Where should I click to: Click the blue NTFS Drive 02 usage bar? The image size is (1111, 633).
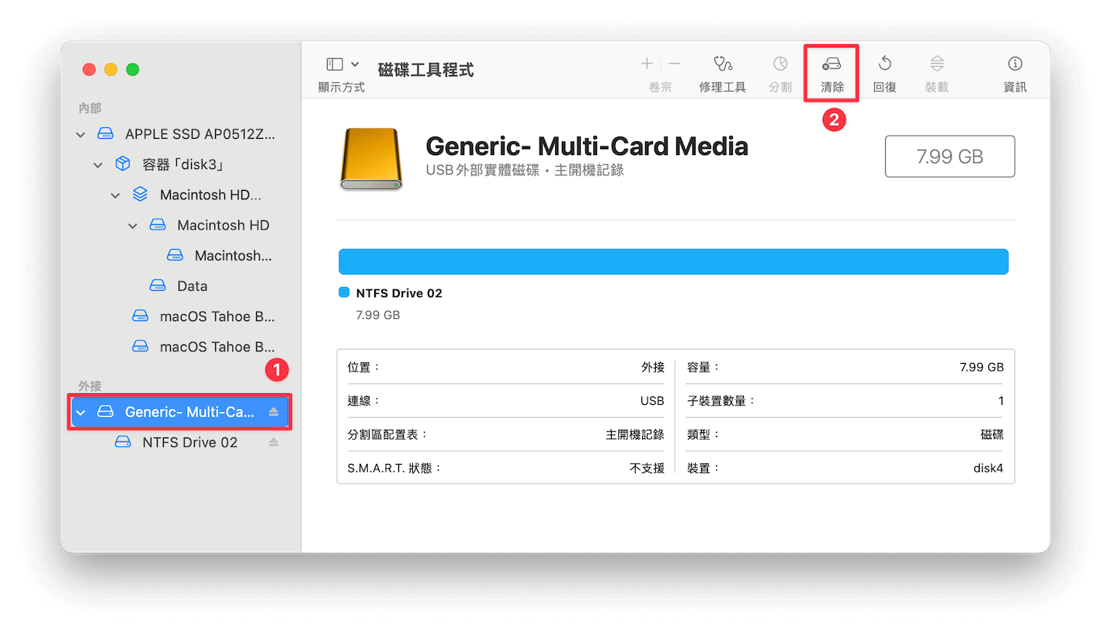[x=673, y=261]
